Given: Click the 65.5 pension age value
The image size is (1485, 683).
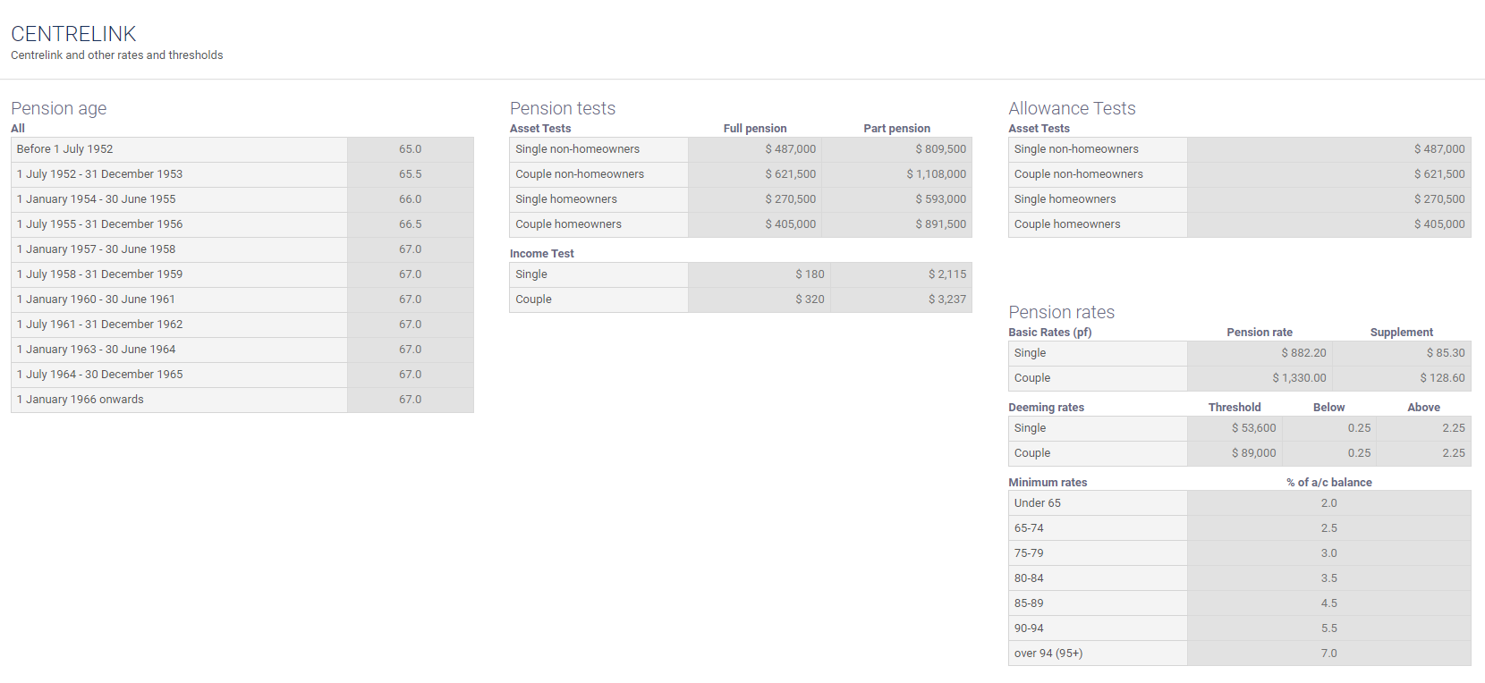Looking at the screenshot, I should click(411, 174).
